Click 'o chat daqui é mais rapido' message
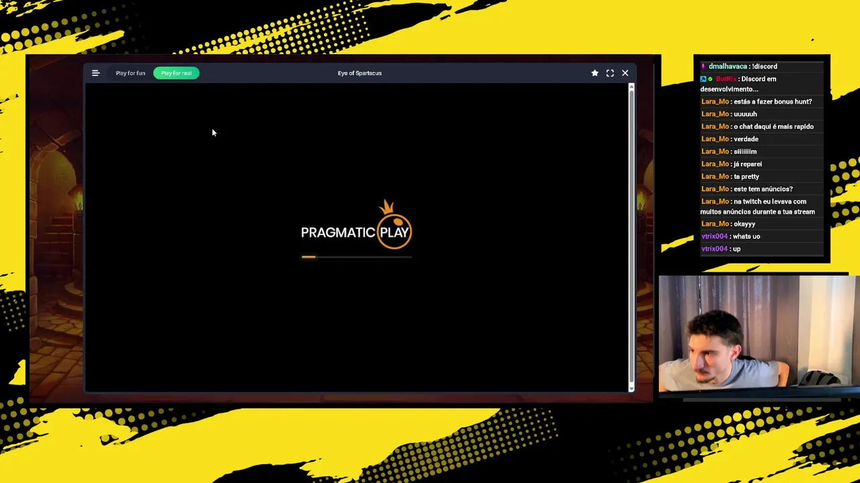 pos(773,126)
